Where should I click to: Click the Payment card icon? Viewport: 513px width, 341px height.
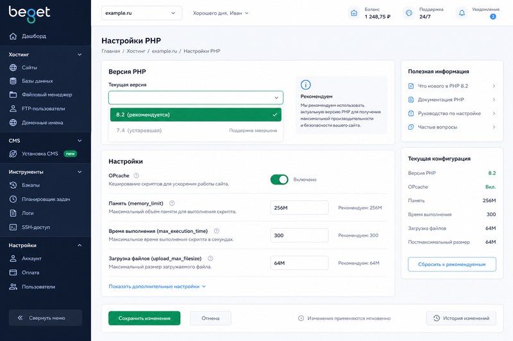click(13, 273)
